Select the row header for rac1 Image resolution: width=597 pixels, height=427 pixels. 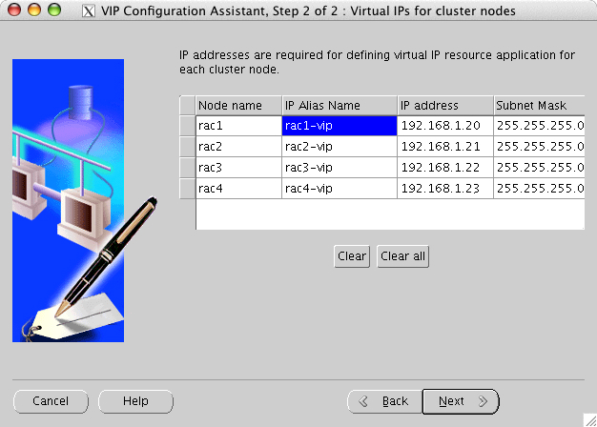[187, 126]
